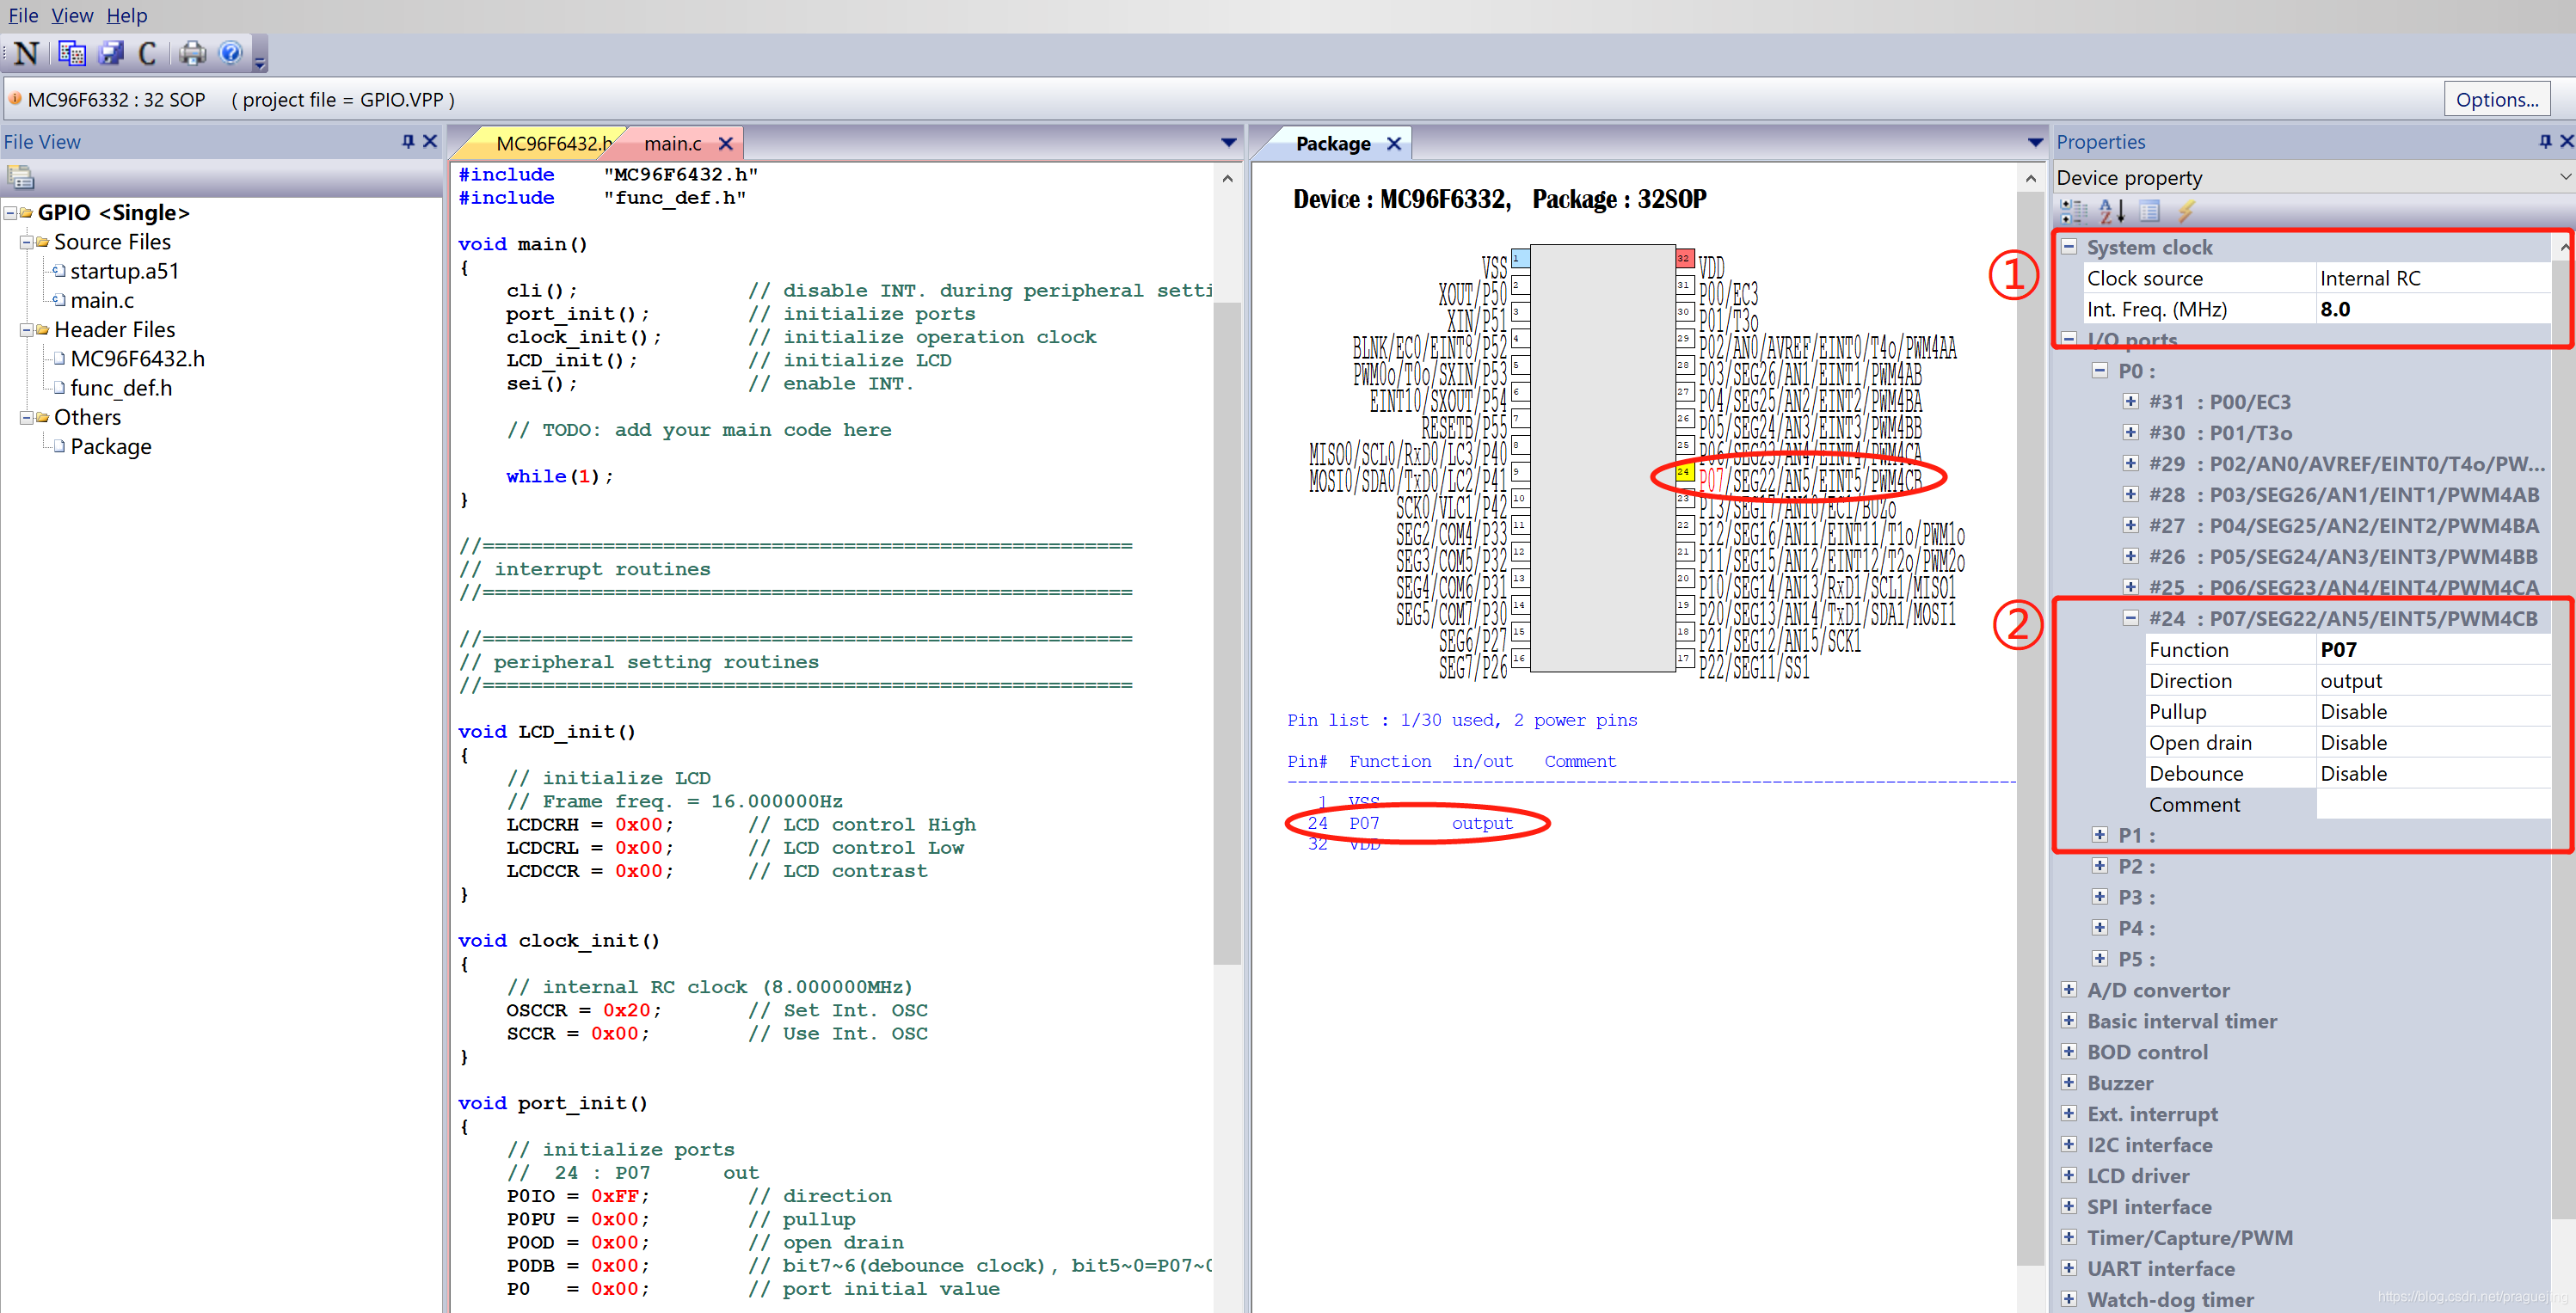
Task: Click the Property Pages icon in Properties
Action: pos(2149,211)
